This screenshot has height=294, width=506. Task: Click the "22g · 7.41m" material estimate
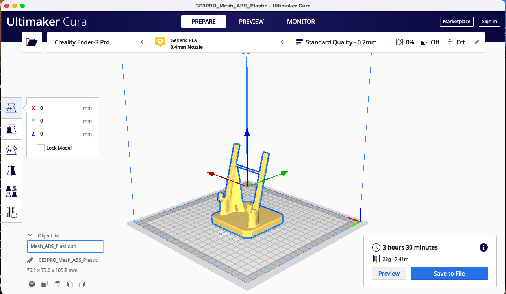point(395,259)
